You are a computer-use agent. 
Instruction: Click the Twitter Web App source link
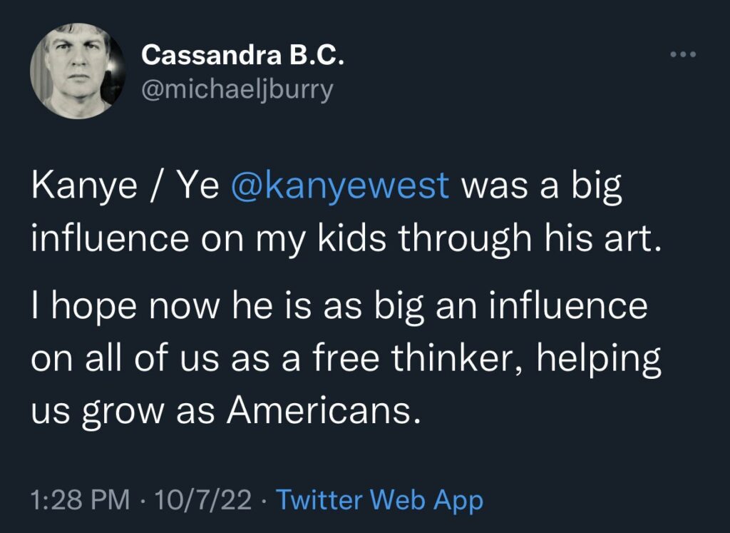point(379,499)
